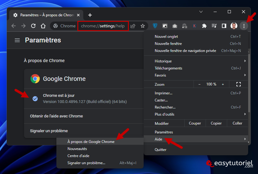
Task: Click the share page icon in address bar
Action: 133,26
